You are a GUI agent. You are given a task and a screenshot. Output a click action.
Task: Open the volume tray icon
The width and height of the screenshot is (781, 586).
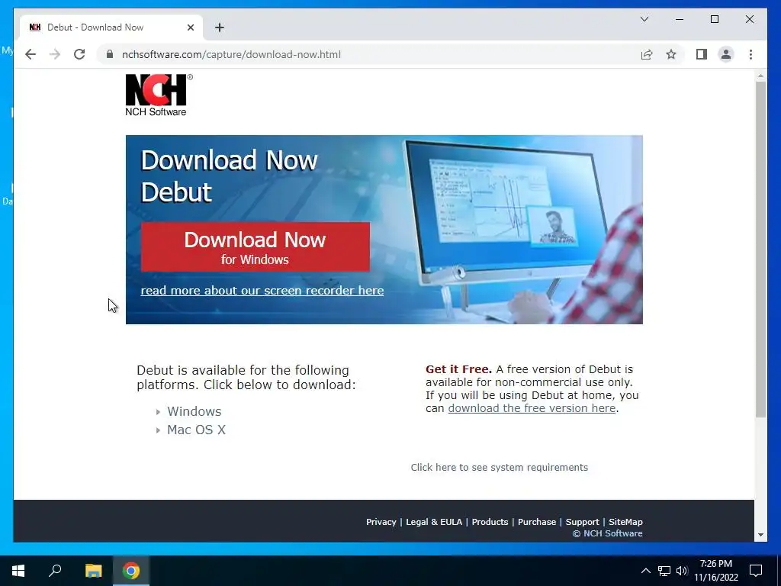click(x=682, y=571)
